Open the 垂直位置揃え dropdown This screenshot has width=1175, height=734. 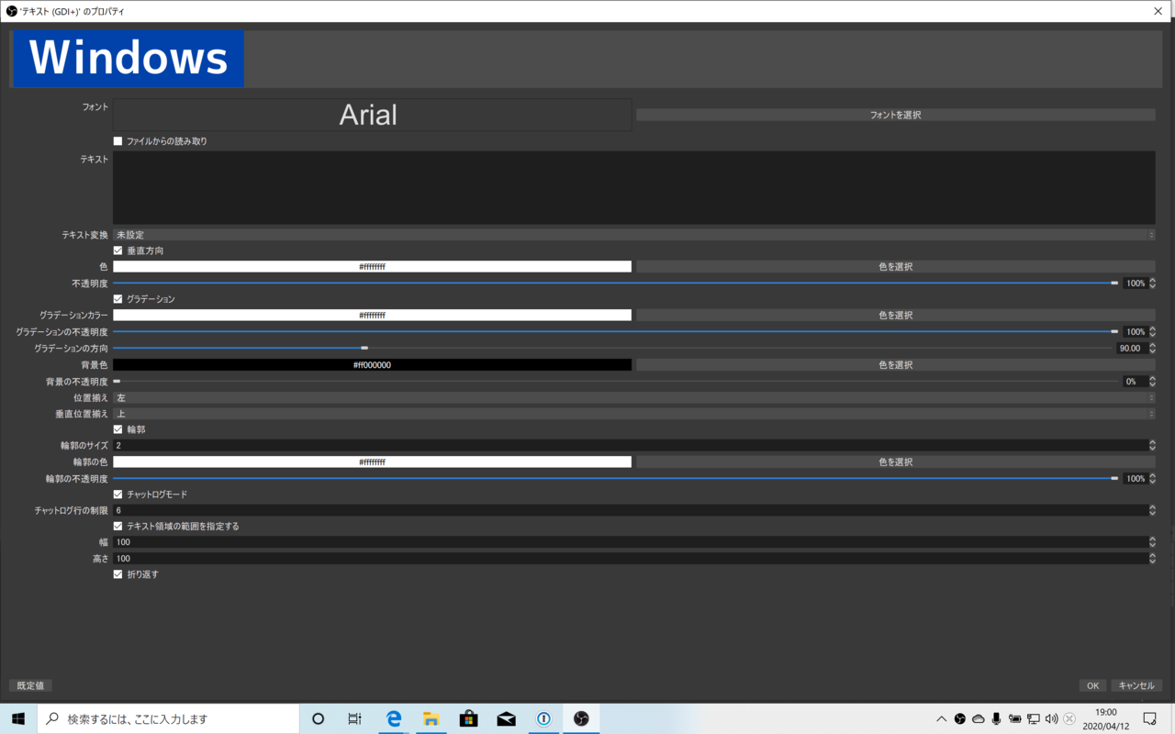[x=633, y=414]
